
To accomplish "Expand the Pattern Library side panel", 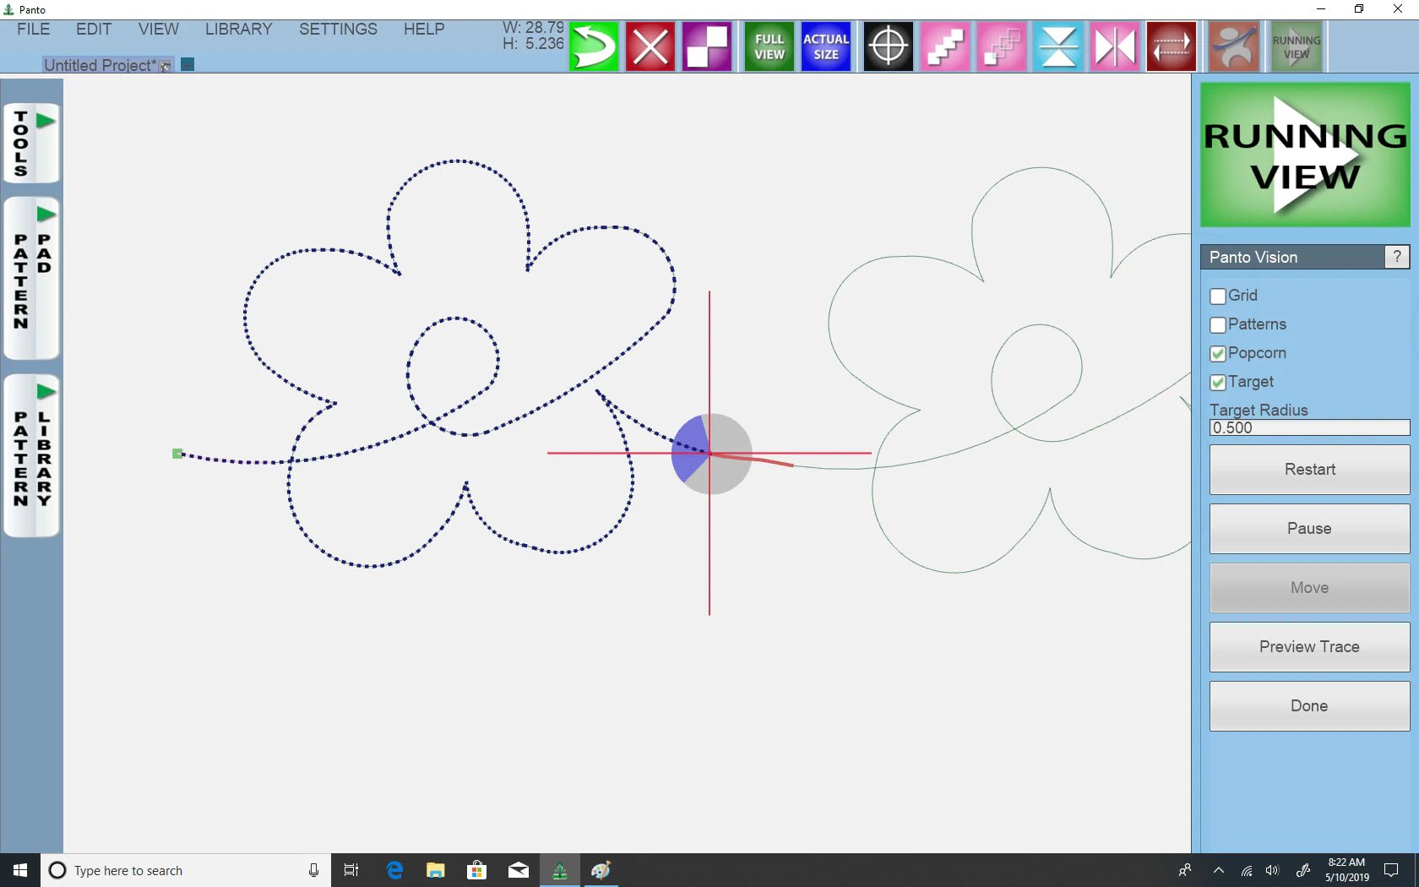I will point(32,455).
